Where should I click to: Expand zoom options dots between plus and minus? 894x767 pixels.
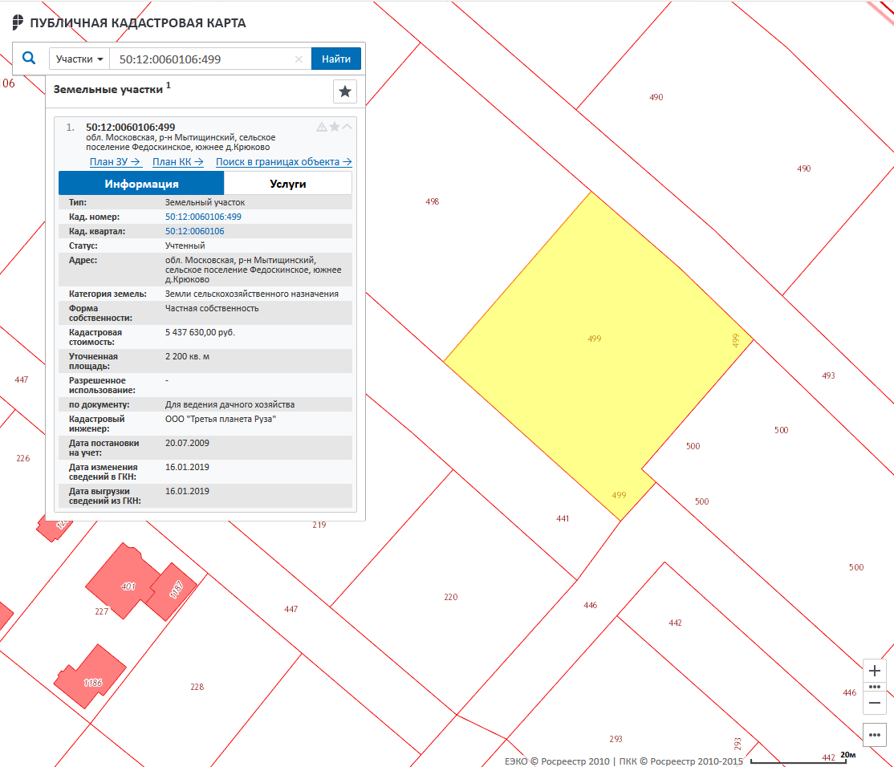(x=875, y=688)
